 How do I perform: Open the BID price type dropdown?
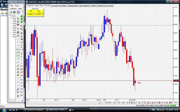tap(120, 103)
